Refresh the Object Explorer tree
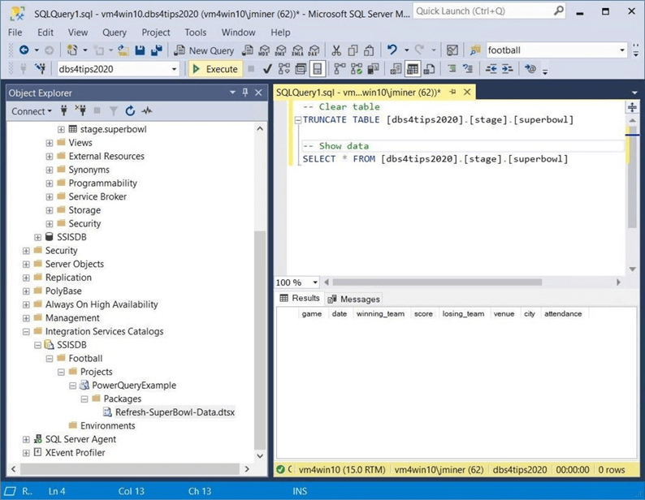Viewport: 645px width, 500px height. [x=130, y=111]
